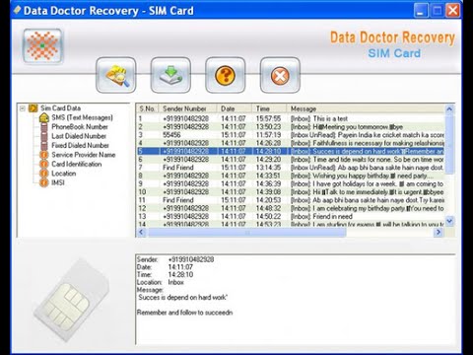Image resolution: width=473 pixels, height=355 pixels.
Task: Select message row 1 'This is a test'
Action: (x=291, y=118)
